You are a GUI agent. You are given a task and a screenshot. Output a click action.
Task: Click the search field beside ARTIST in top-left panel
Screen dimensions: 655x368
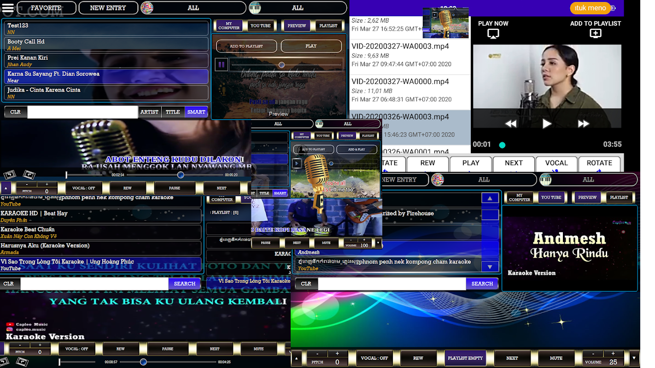(x=83, y=112)
